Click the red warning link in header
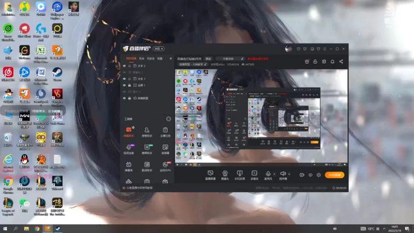Image resolution: width=414 pixels, height=233 pixels. 258,59
